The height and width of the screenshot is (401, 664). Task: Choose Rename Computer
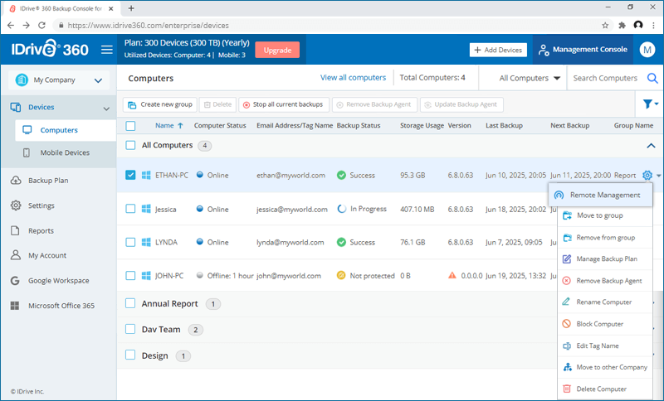click(605, 302)
